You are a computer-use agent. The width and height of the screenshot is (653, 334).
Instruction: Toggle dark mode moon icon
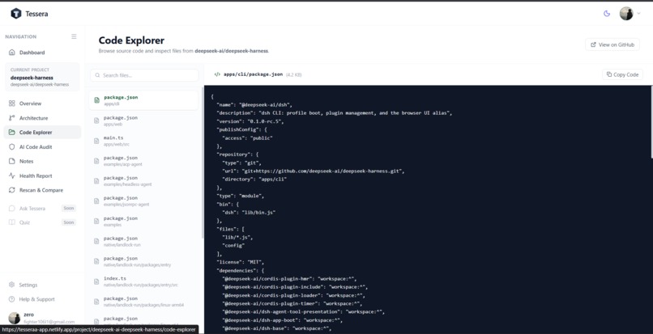607,14
